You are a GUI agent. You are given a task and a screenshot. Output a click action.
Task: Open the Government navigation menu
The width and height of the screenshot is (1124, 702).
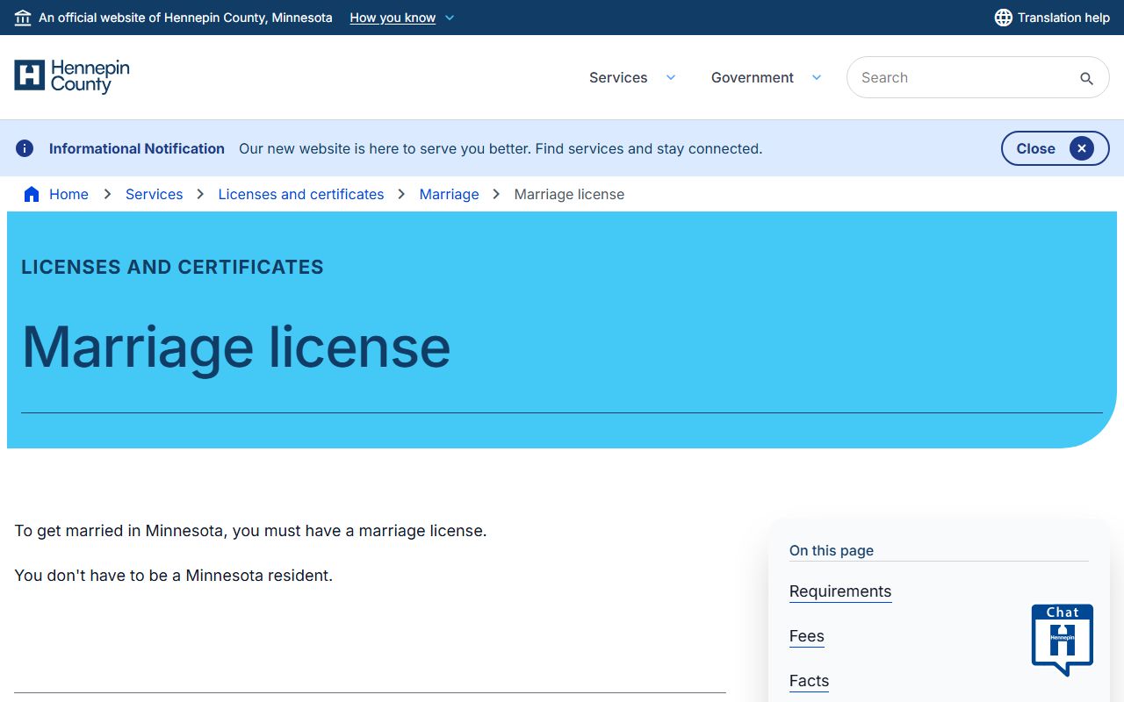point(753,77)
